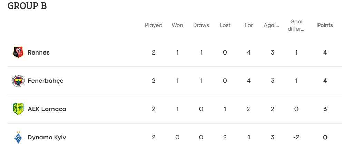Click the Fenerbahçe club crest icon
Viewport: 342px width, 156px height.
click(x=18, y=81)
